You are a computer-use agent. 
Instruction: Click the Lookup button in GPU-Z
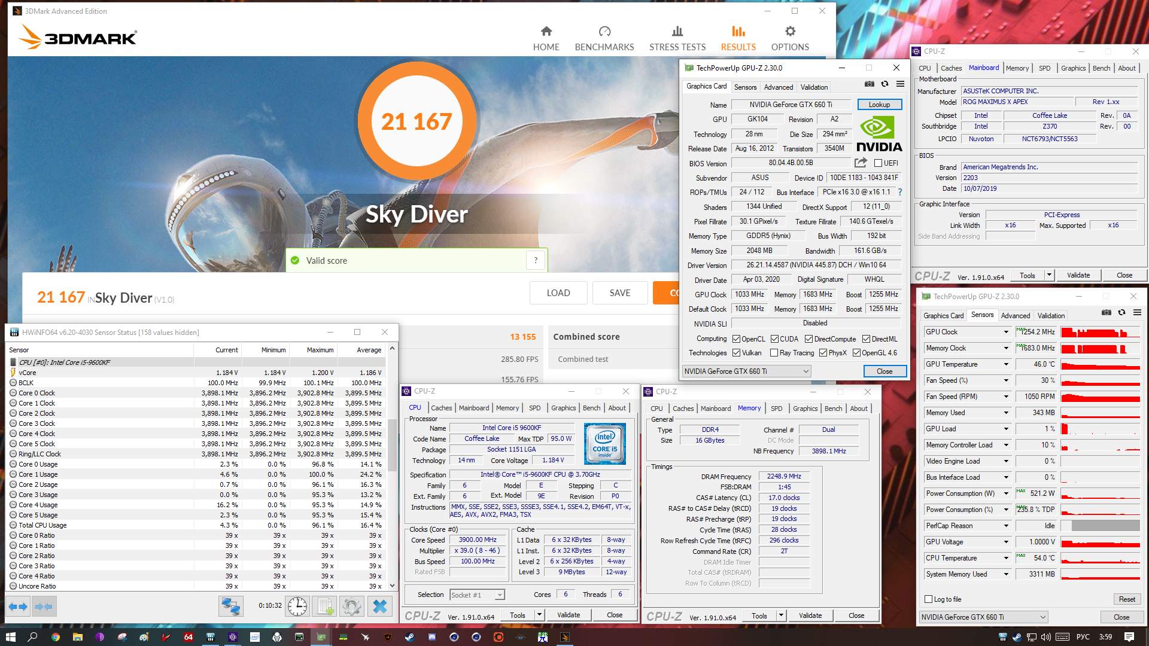[879, 105]
